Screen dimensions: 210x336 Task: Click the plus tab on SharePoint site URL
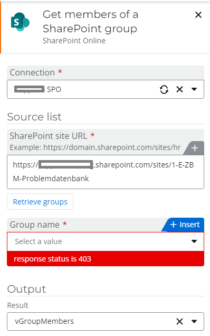click(194, 148)
